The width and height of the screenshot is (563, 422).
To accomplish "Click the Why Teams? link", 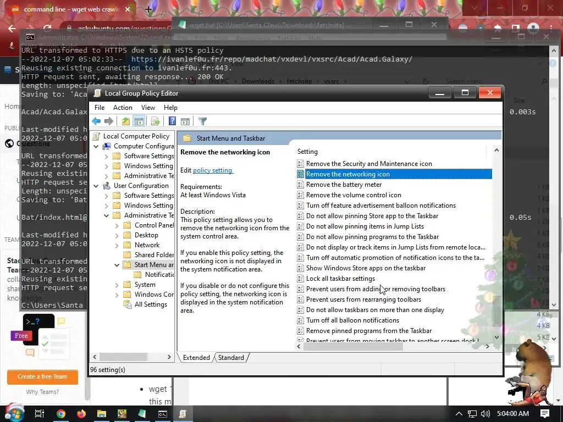I will coord(42,392).
